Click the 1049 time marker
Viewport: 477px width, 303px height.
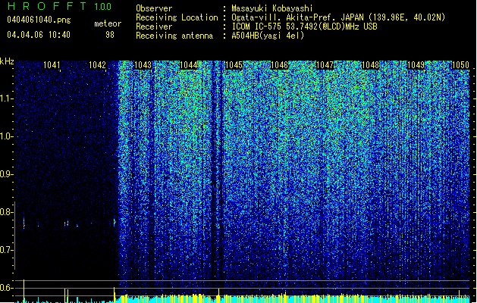[416, 65]
